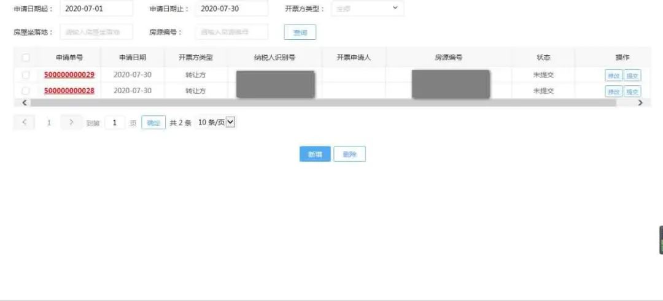This screenshot has width=663, height=301.
Task: Click the 删除 button below the table
Action: click(x=349, y=154)
